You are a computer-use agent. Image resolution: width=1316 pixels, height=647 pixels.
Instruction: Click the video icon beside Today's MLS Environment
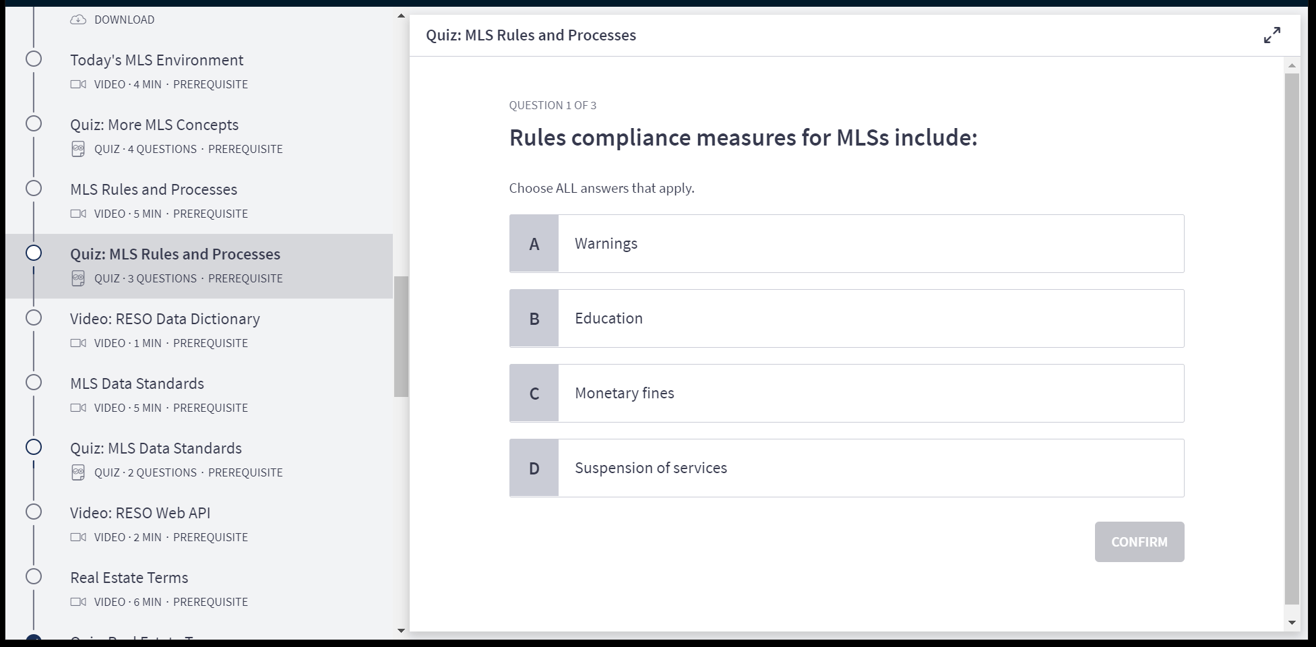tap(78, 84)
